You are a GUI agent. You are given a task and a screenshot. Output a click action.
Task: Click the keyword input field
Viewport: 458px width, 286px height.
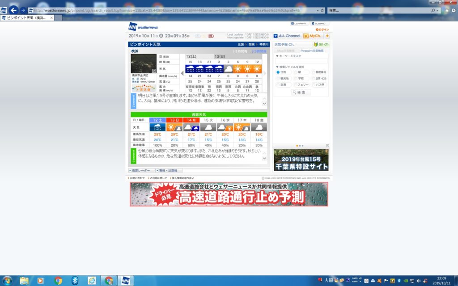coord(301,61)
